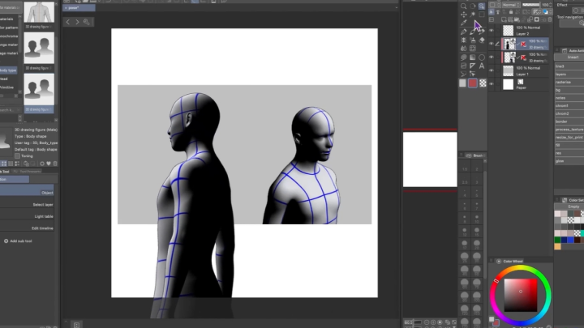Select the Zoom magnifier tool
This screenshot has height=328, width=584.
pos(464,6)
